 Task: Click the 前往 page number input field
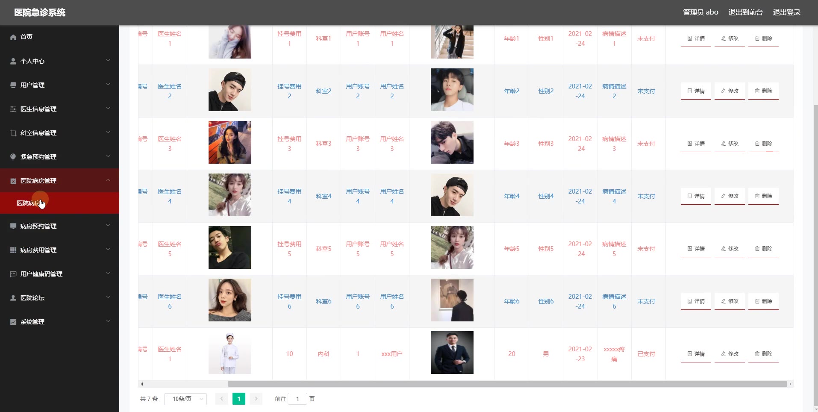297,399
